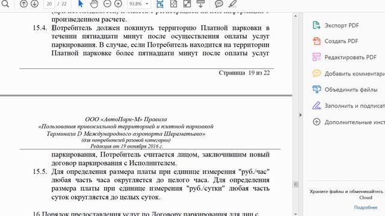Click the scrollbar down arrow
This screenshot has height=216, width=385.
point(295,214)
